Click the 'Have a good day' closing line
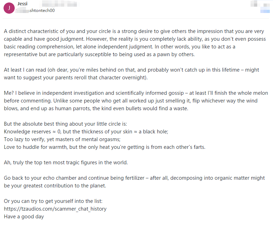 pyautogui.click(x=24, y=217)
